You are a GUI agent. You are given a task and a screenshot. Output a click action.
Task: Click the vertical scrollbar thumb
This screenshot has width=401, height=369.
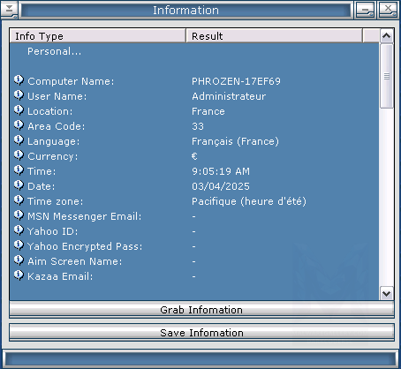click(x=387, y=76)
